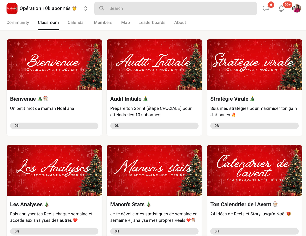Screen dimensions: 306x236
Task: Select the Classroom tab
Action: (48, 22)
